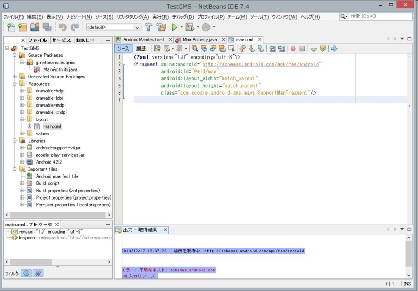
Task: Expand google-play-services.jar node
Action: click(22, 155)
